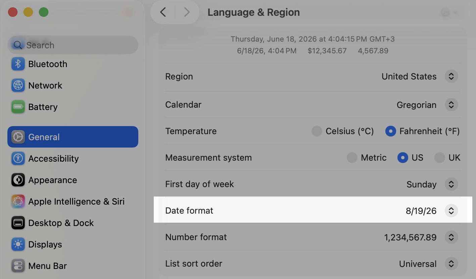476x279 pixels.
Task: Go back with the left chevron
Action: point(163,12)
